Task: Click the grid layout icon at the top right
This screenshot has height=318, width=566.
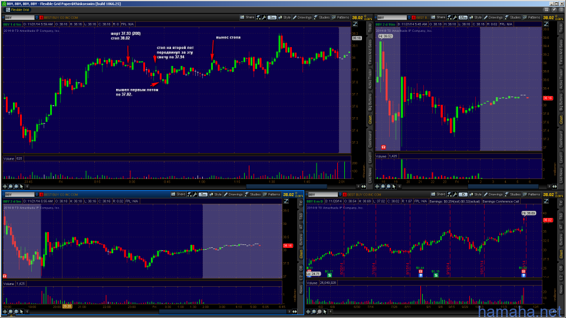Action: [547, 10]
